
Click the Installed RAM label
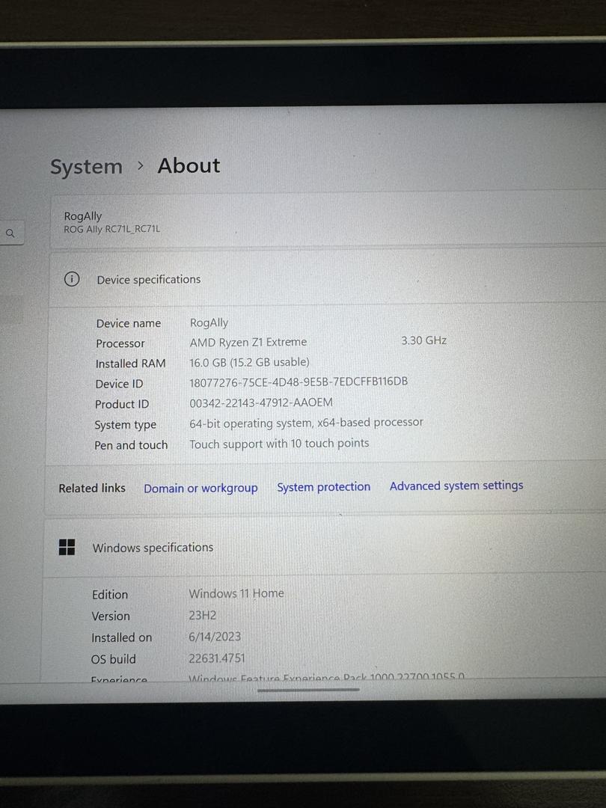[130, 364]
